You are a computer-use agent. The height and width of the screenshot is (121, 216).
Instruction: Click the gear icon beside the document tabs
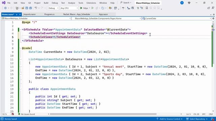[x=214, y=14]
